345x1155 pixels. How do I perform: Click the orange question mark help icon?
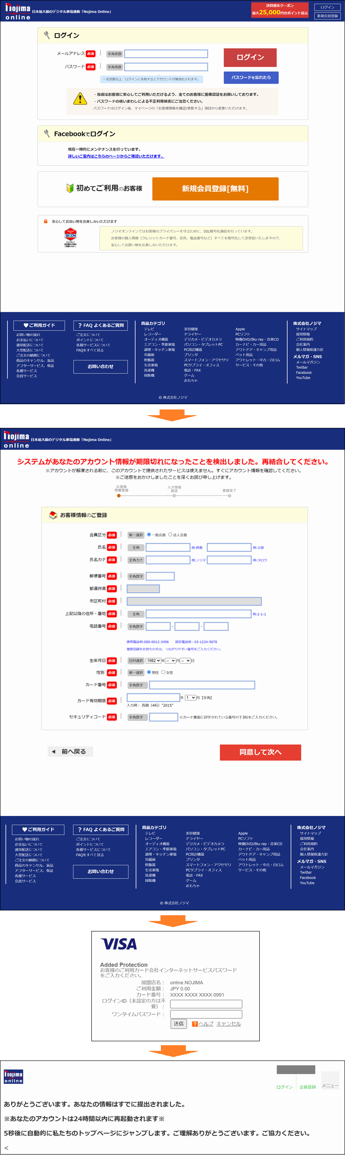coord(195,1024)
